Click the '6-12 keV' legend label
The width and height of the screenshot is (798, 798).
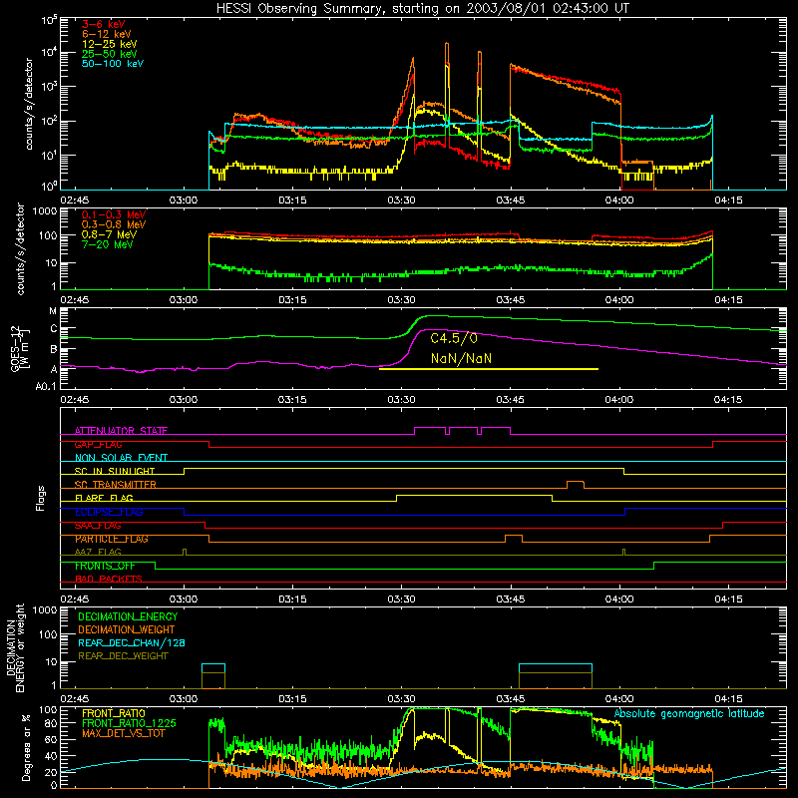tap(107, 34)
